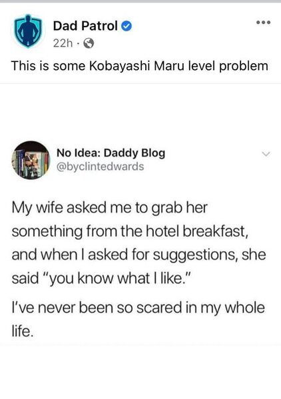The image size is (281, 399).
Task: Click the No Idea: Daddy Blog name
Action: click(x=111, y=153)
